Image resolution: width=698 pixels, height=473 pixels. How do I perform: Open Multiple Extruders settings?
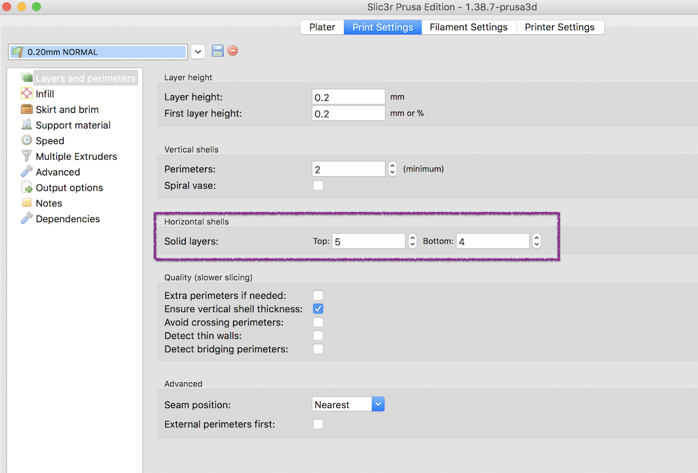point(76,156)
